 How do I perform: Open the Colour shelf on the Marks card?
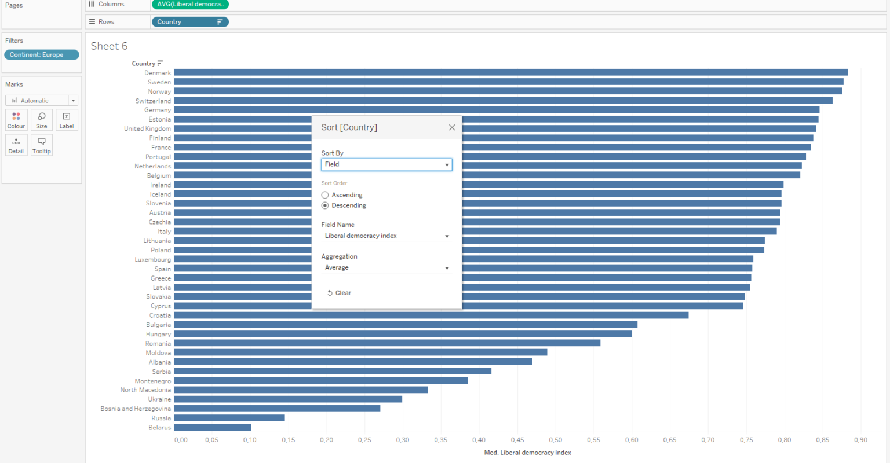16,120
